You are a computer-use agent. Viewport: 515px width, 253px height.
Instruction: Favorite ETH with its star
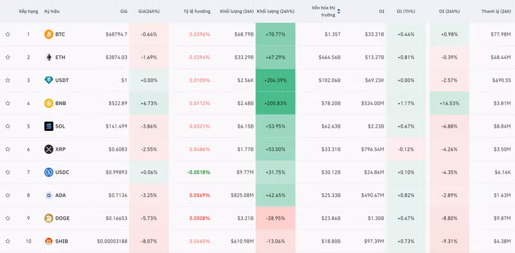tap(8, 57)
